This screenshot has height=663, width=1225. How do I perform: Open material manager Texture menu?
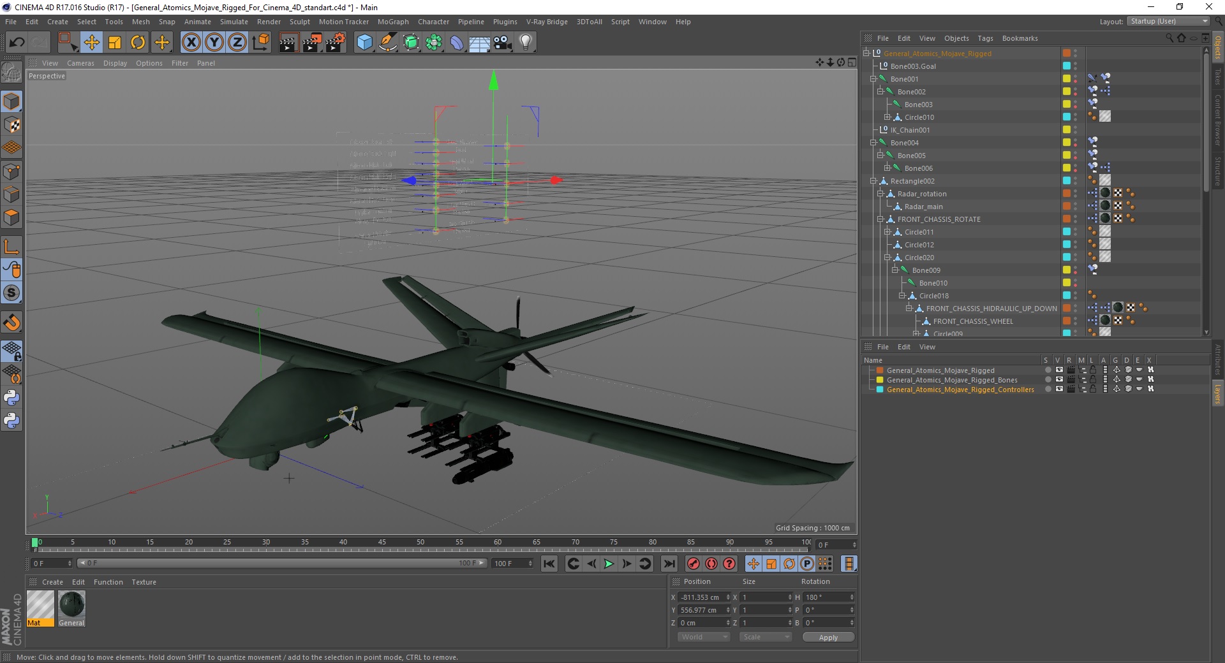[x=144, y=582]
